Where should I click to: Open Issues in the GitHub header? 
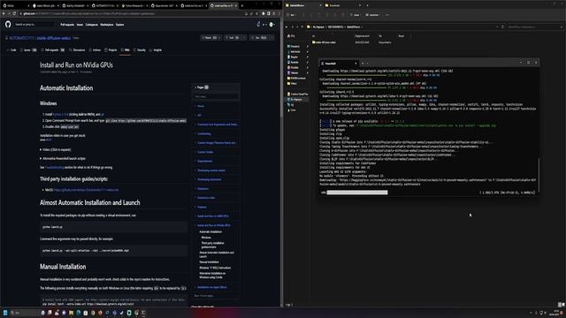pyautogui.click(x=80, y=25)
